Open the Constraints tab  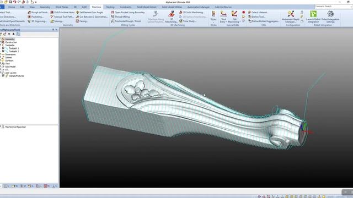pos(125,7)
